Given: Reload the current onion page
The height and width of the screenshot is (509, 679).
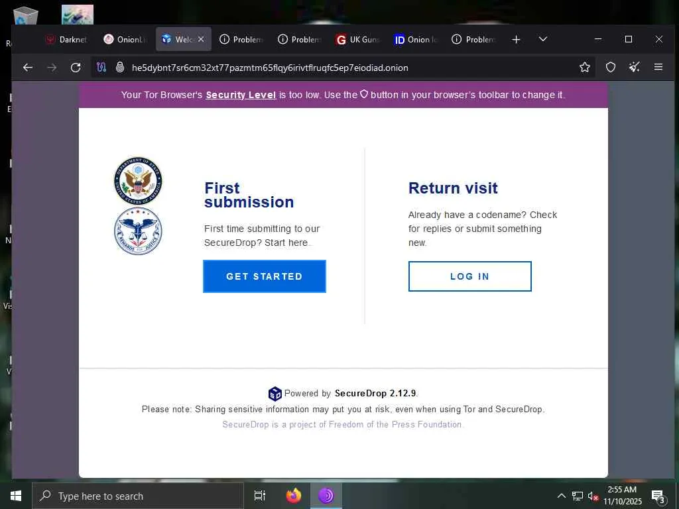Looking at the screenshot, I should (76, 68).
